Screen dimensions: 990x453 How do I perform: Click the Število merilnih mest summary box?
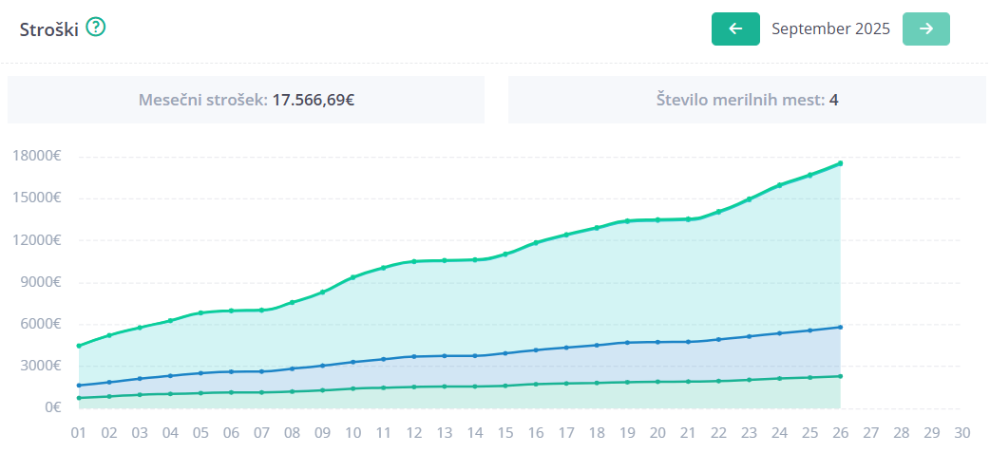tap(747, 100)
